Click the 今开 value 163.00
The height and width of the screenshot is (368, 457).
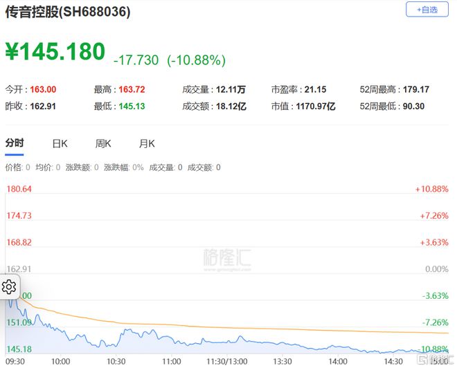pos(43,89)
